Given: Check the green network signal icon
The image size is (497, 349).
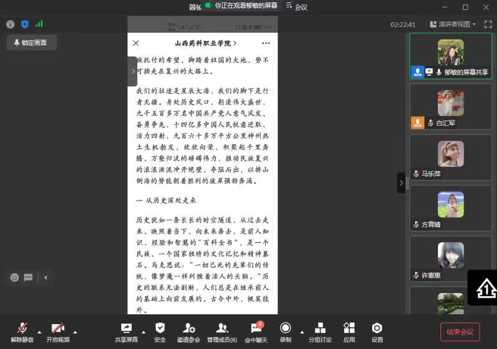Looking at the screenshot, I should coord(39,24).
